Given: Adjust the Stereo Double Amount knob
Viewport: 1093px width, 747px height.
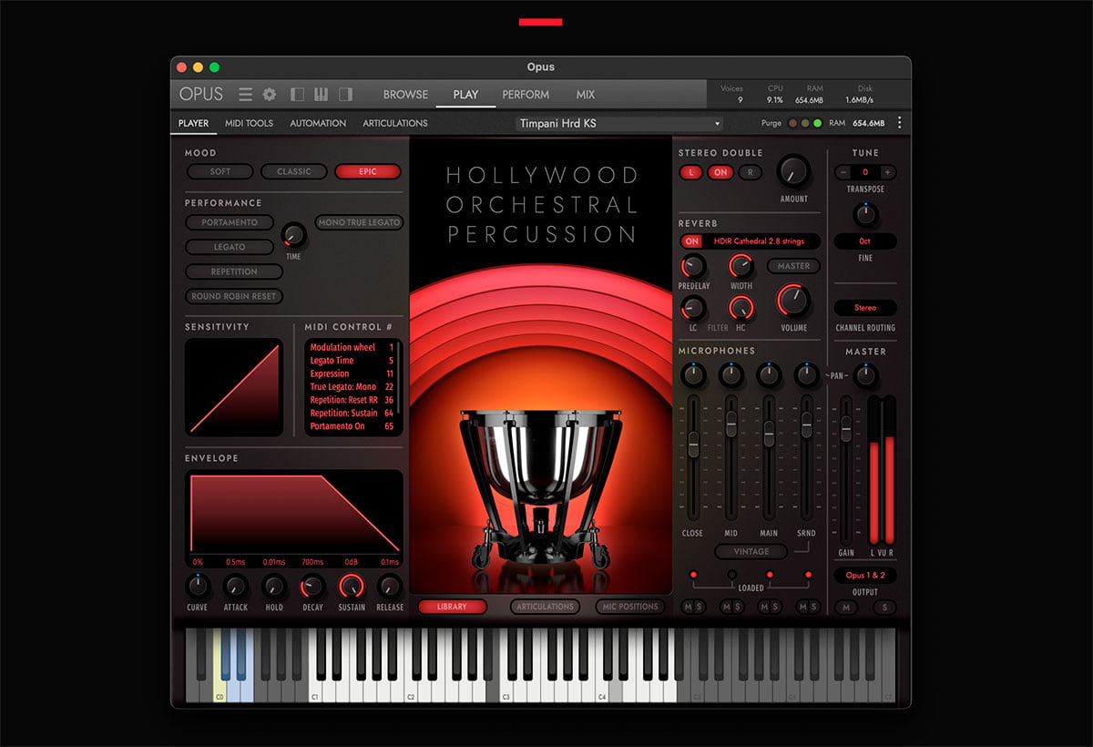Looking at the screenshot, I should coord(793,170).
